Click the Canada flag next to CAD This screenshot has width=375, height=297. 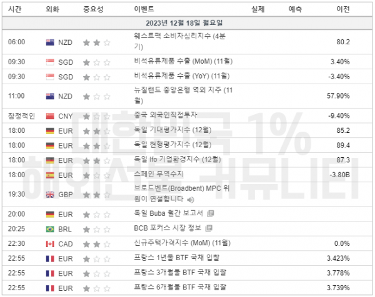[50, 244]
